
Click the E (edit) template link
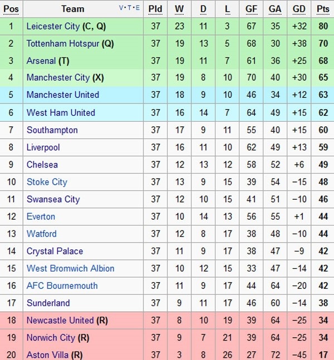coord(137,8)
